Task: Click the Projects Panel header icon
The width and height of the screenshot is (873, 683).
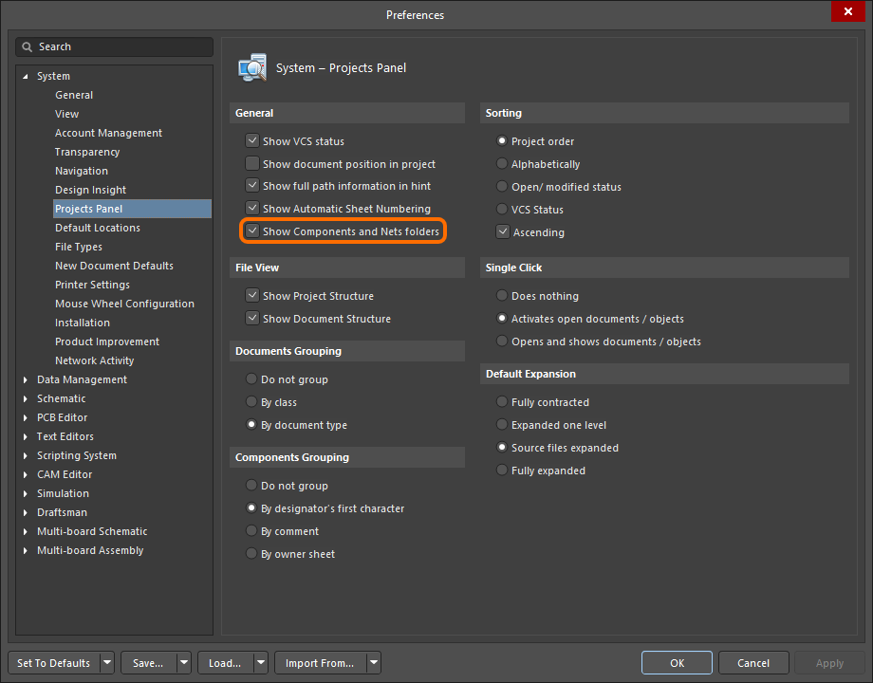Action: tap(252, 68)
